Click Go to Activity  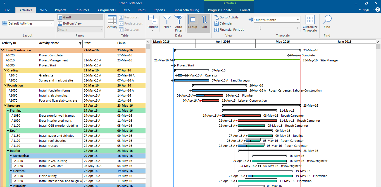[227, 17]
